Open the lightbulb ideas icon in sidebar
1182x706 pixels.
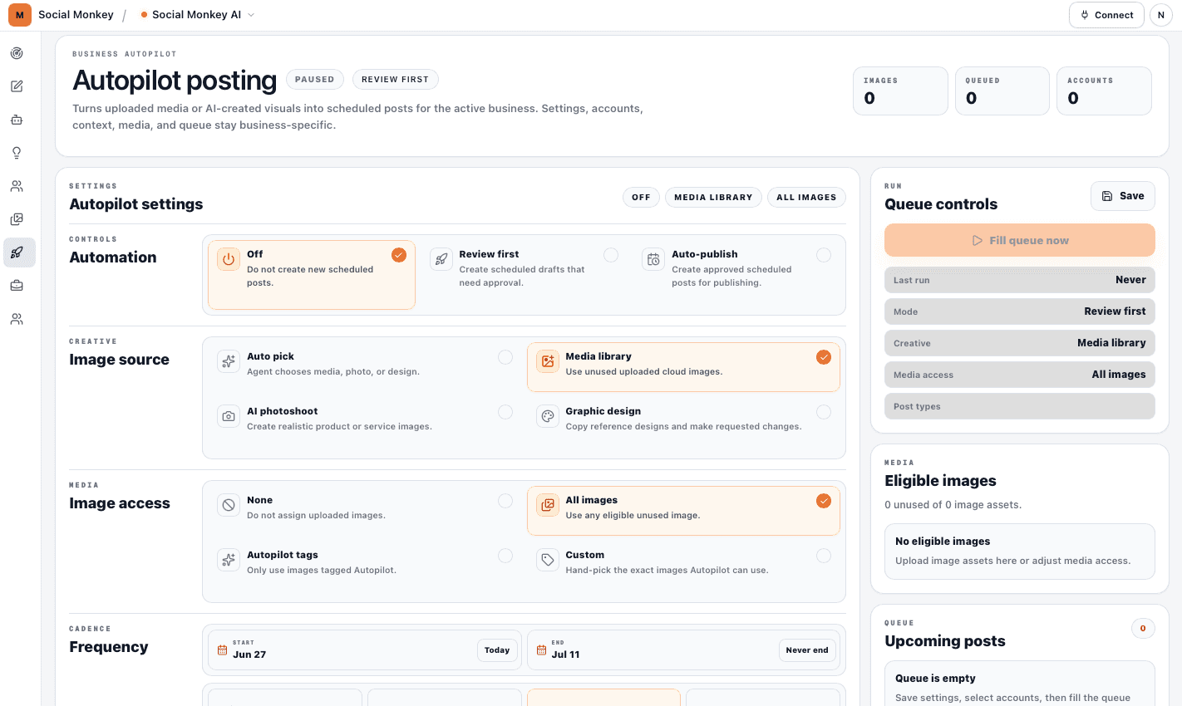click(17, 153)
